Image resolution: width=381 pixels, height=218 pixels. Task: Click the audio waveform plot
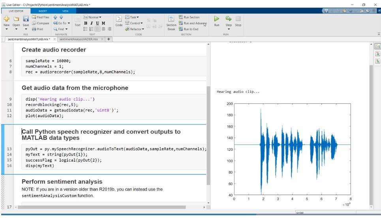[292, 149]
